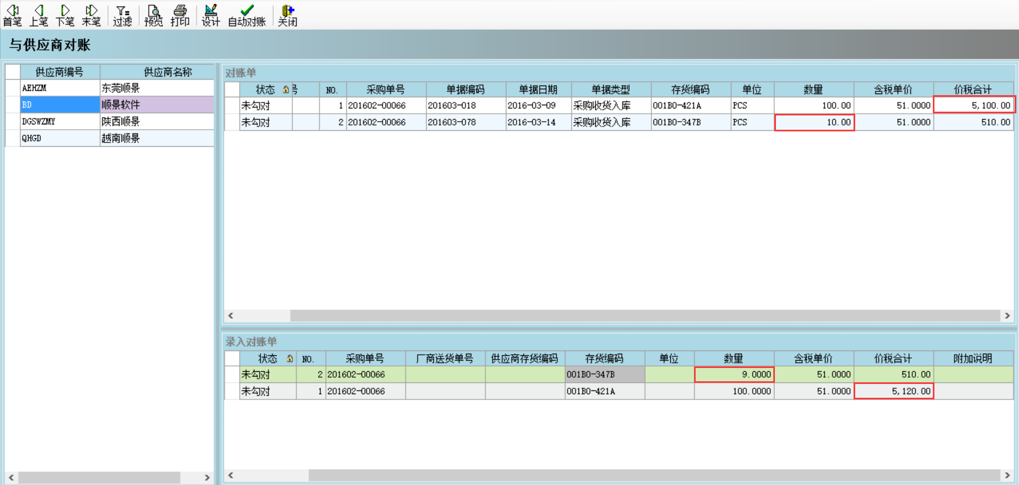Click row selector of 对账单 row 1

click(x=232, y=105)
